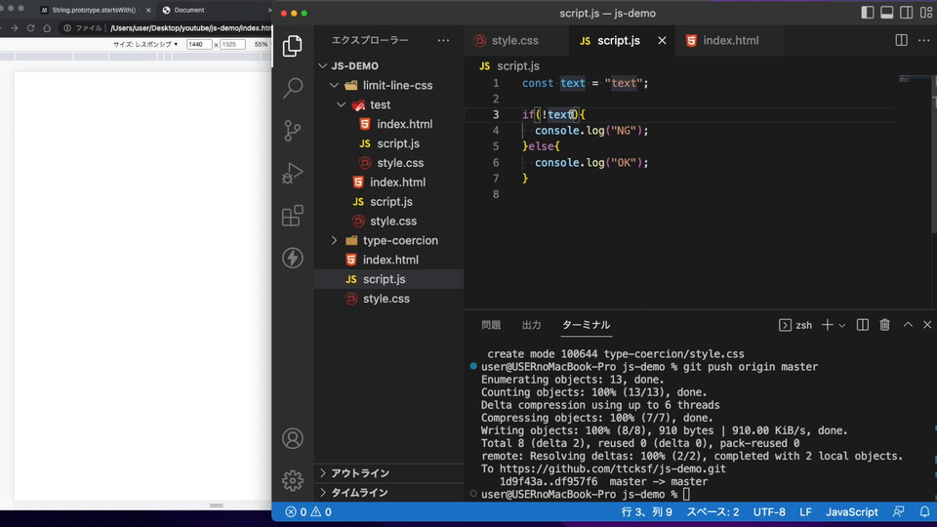This screenshot has width=937, height=527.
Task: Open terminal launch profile dropdown arrow
Action: pyautogui.click(x=842, y=325)
